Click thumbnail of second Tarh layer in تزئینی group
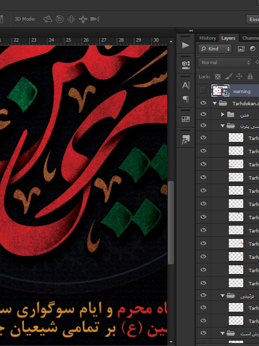This screenshot has width=259, height=346. pyautogui.click(x=236, y=321)
